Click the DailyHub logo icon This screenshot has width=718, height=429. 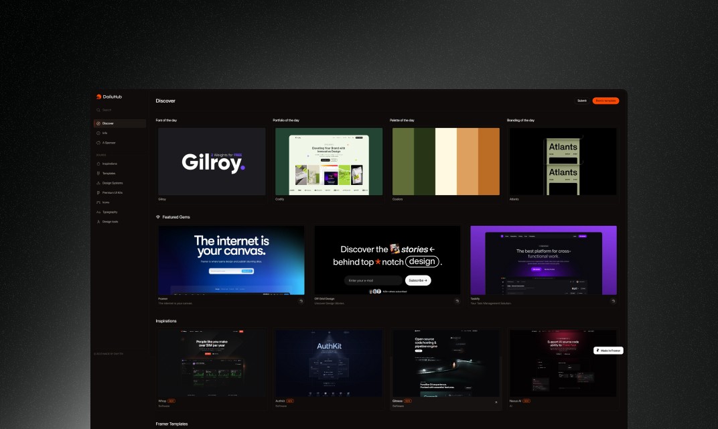pyautogui.click(x=98, y=97)
